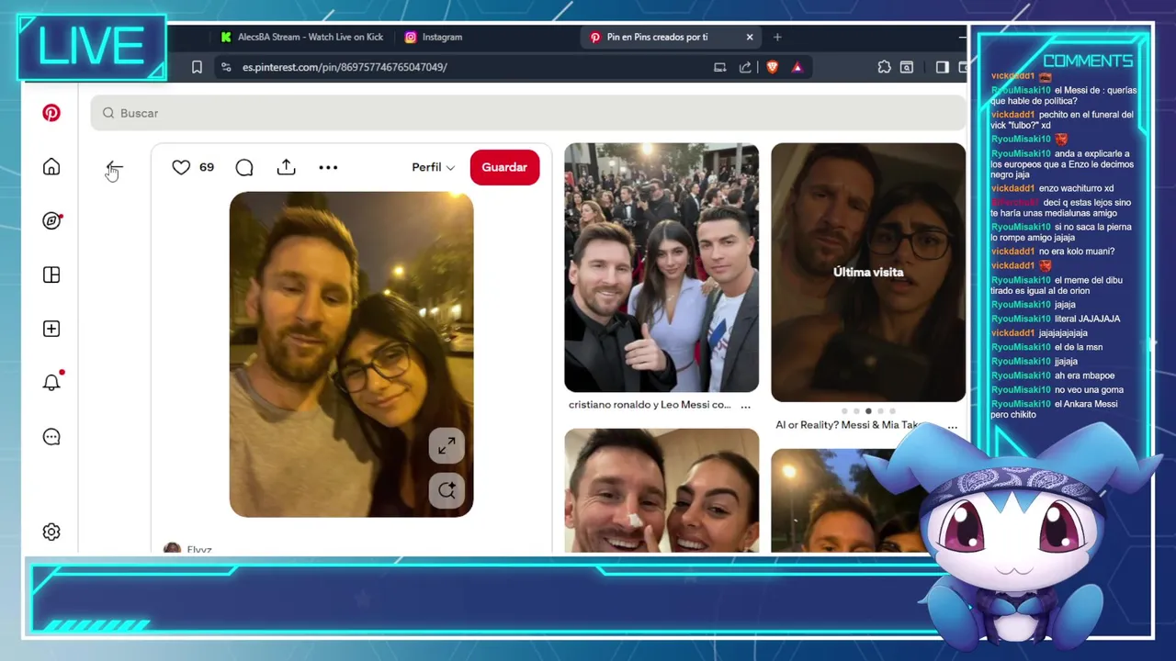
Task: Switch to AlecsBA Stream Kick tab
Action: click(303, 37)
